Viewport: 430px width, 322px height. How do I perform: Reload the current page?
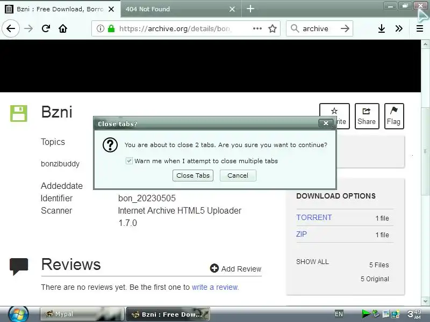tap(46, 28)
